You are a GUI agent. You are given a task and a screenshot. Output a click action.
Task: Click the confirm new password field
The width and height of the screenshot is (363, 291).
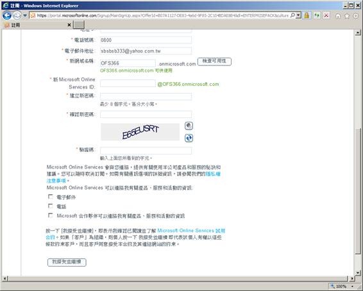[x=146, y=114]
